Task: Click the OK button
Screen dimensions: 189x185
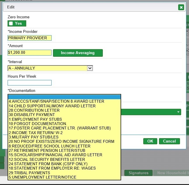Action: click(x=150, y=141)
